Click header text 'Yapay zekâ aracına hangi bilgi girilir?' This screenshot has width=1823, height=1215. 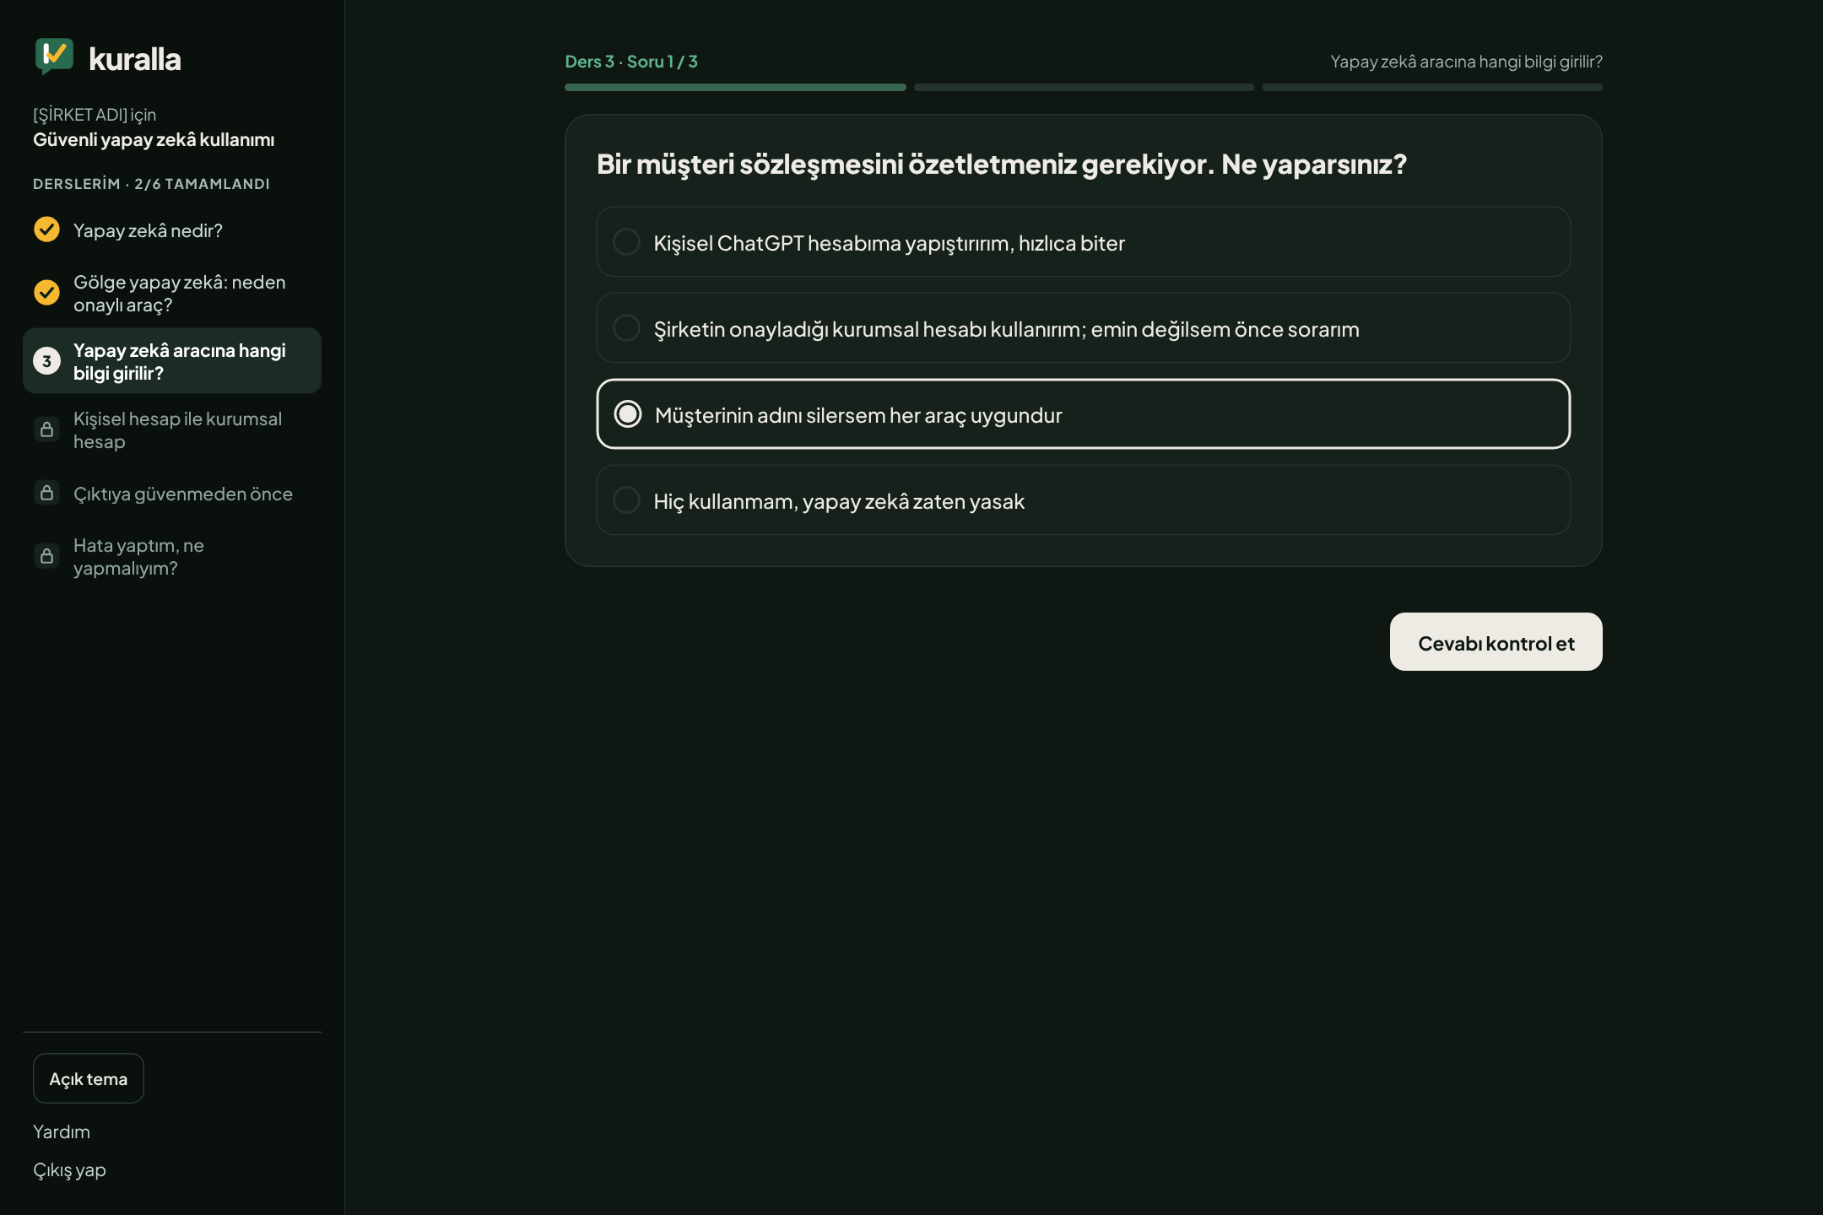(1466, 62)
